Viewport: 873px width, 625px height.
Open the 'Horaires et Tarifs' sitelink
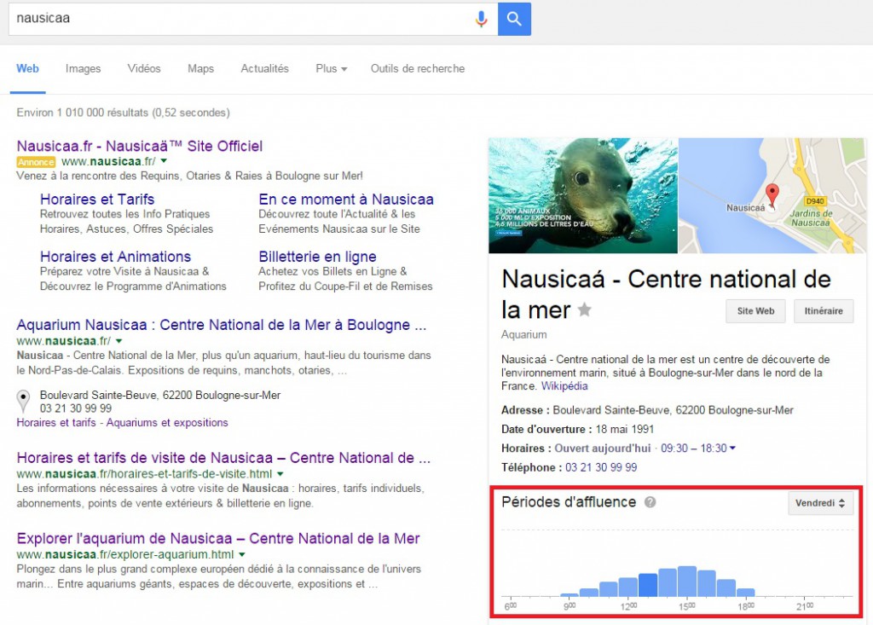pos(97,200)
